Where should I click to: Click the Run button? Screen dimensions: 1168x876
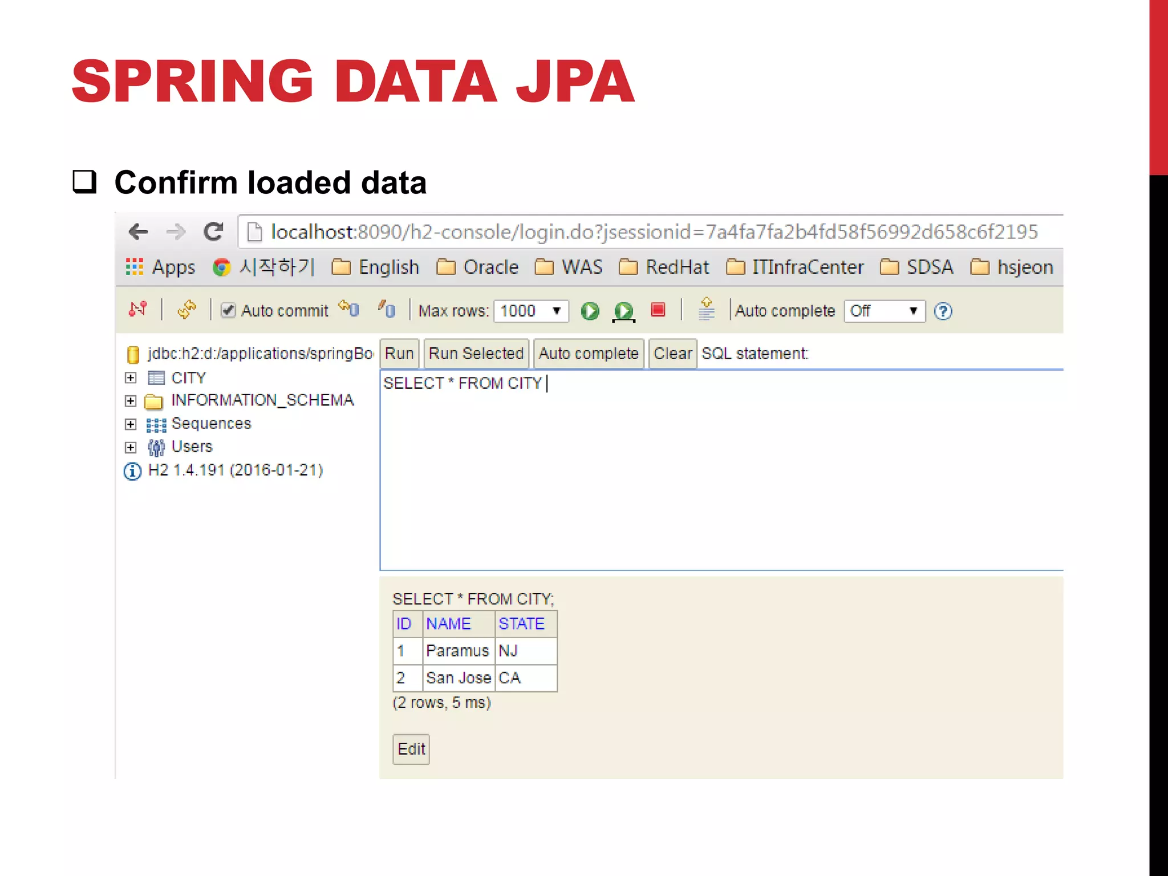pyautogui.click(x=399, y=354)
